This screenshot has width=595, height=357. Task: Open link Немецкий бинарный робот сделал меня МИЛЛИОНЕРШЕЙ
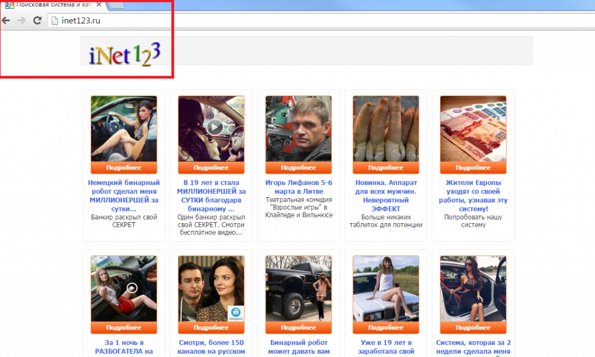pyautogui.click(x=124, y=195)
